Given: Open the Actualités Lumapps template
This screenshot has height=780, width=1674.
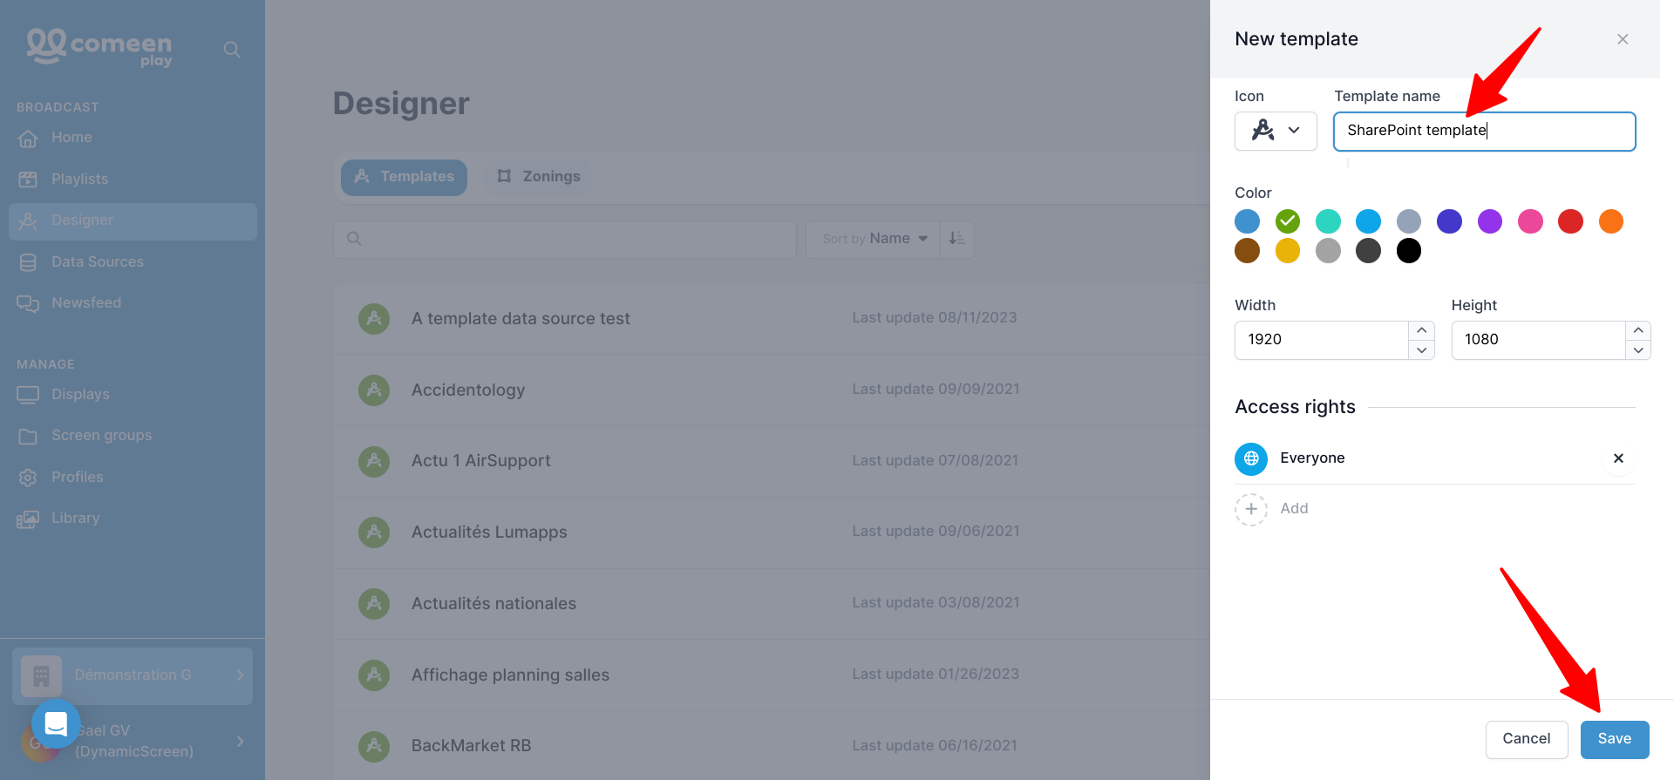Looking at the screenshot, I should [772, 532].
